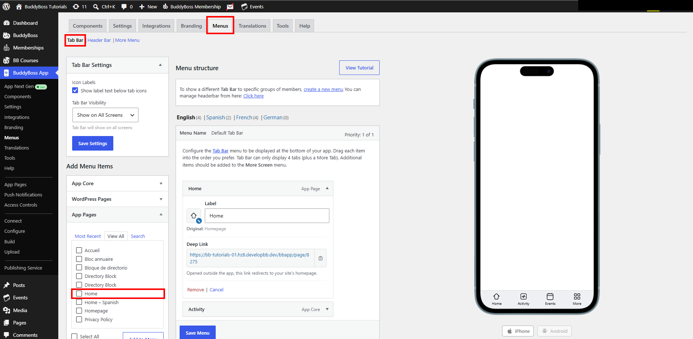The height and width of the screenshot is (339, 693).
Task: Collapse the Tab Bar Settings panel
Action: point(160,65)
